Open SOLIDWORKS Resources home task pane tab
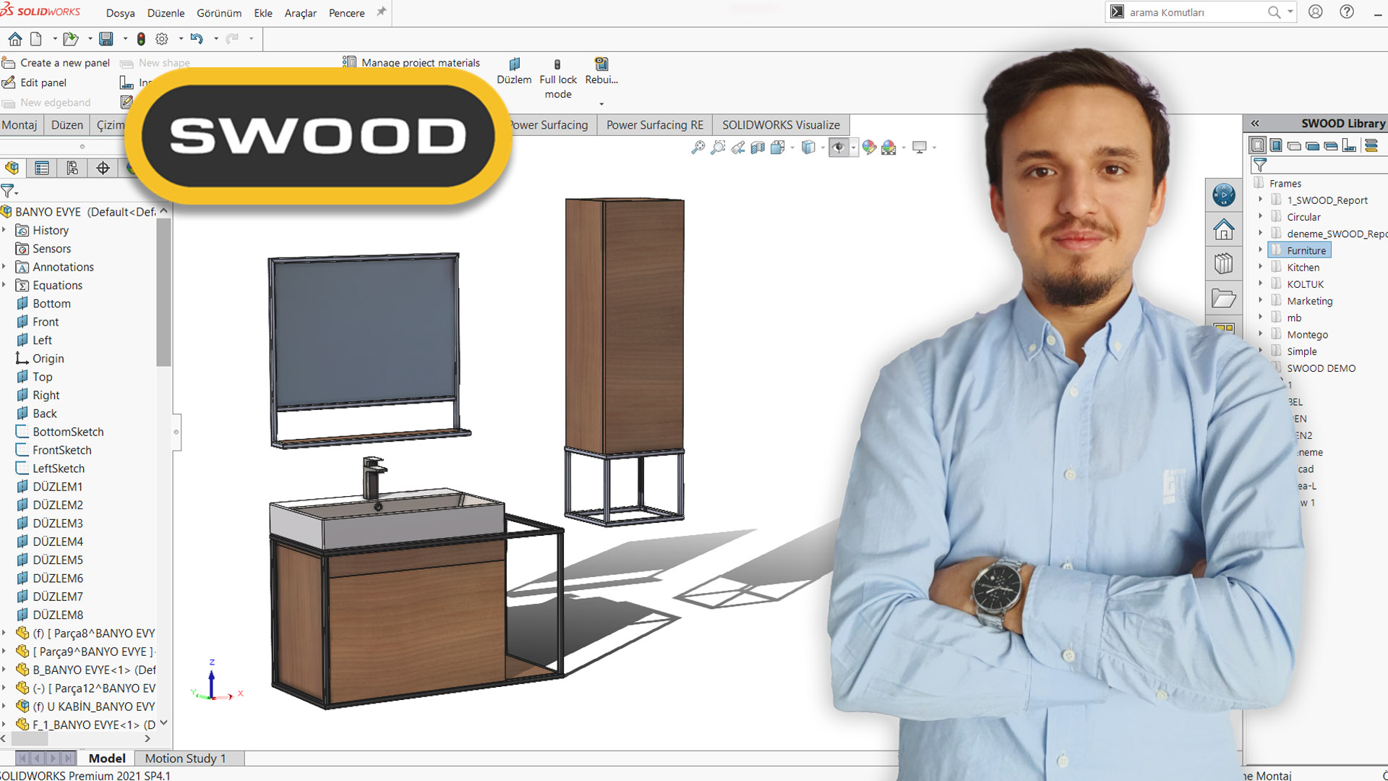 click(x=1223, y=229)
